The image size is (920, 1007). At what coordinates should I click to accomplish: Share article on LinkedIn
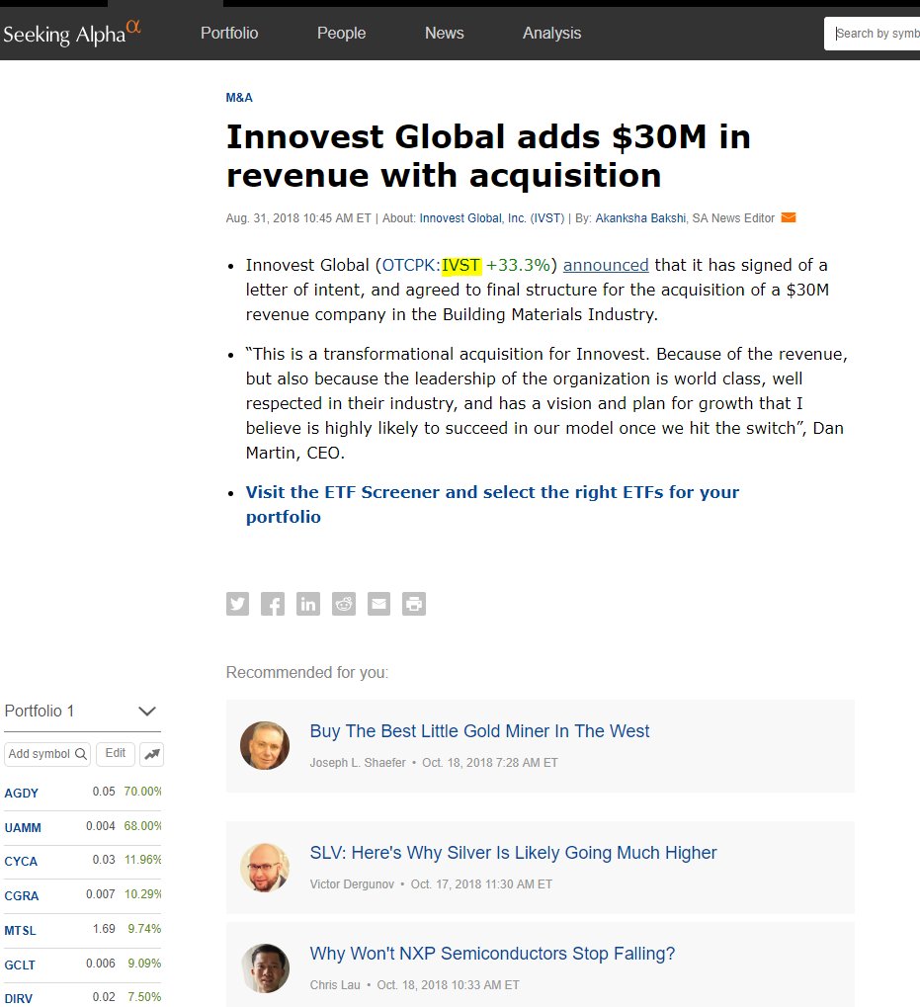tap(308, 604)
